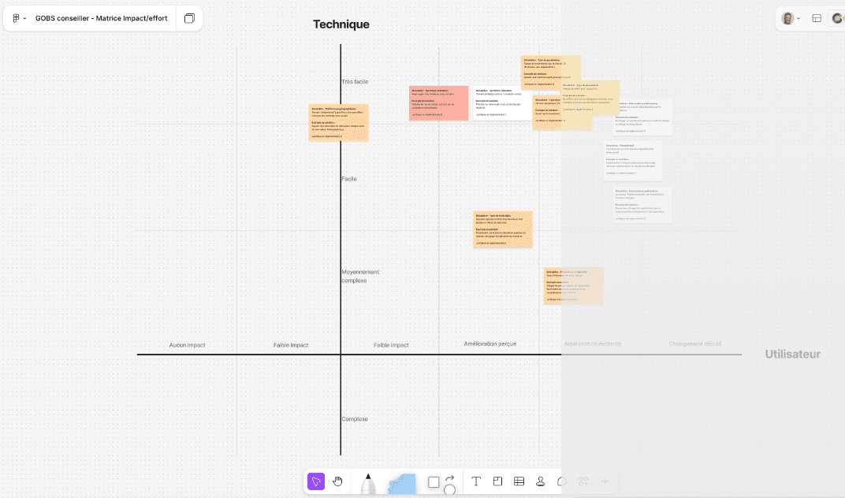Select the square shape tool
The height and width of the screenshot is (498, 845).
tap(434, 482)
